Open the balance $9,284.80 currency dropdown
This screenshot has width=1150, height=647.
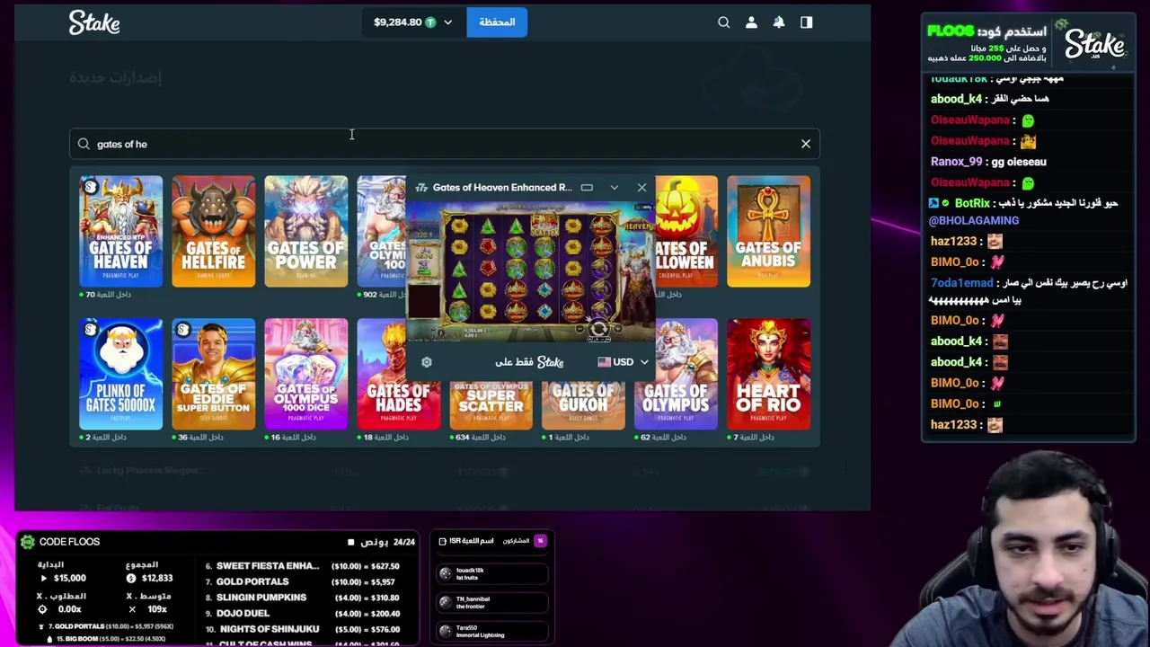click(x=413, y=22)
